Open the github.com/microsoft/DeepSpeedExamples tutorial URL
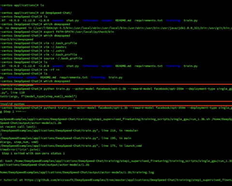This screenshot has width=232, height=186. (x=128, y=180)
